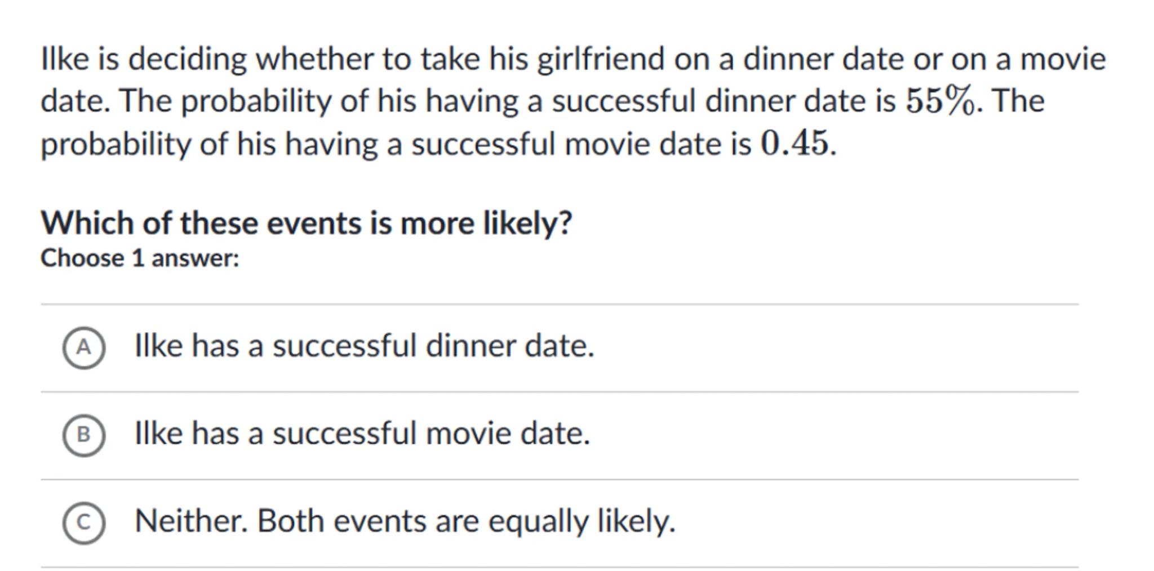The image size is (1154, 571).
Task: Click the answer text "Ilke has a successful movie date."
Action: coord(362,434)
